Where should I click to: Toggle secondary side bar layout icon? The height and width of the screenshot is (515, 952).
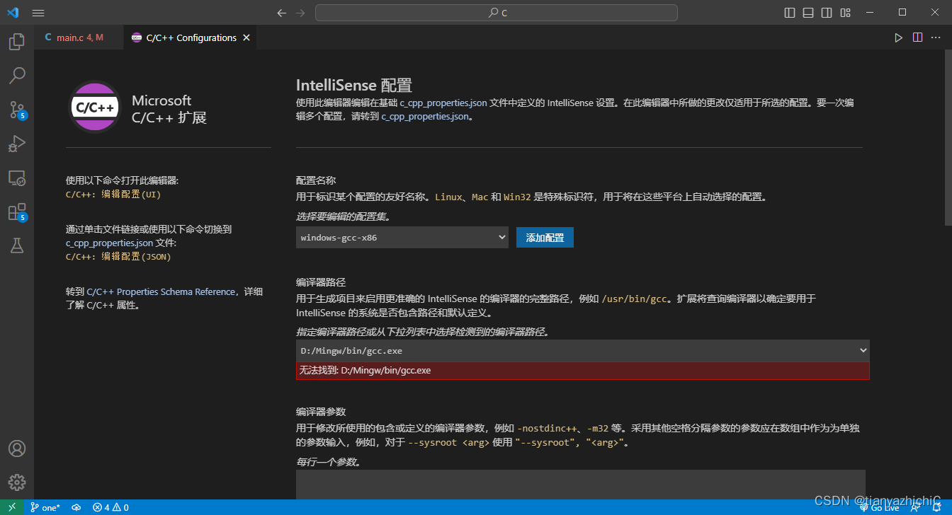827,13
